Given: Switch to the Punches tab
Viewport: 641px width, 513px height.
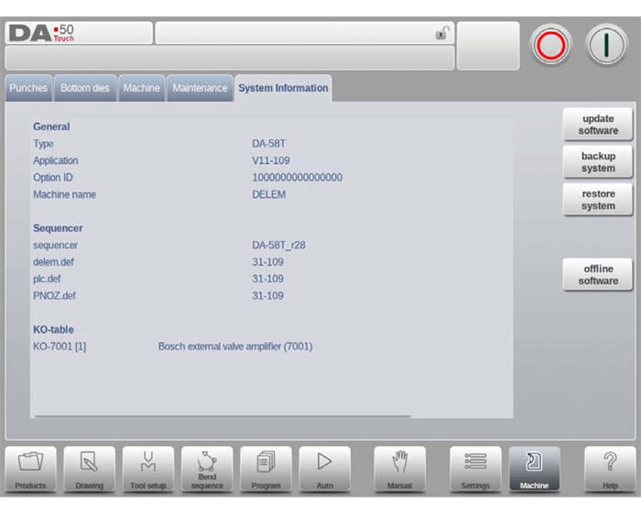Looking at the screenshot, I should pos(28,89).
